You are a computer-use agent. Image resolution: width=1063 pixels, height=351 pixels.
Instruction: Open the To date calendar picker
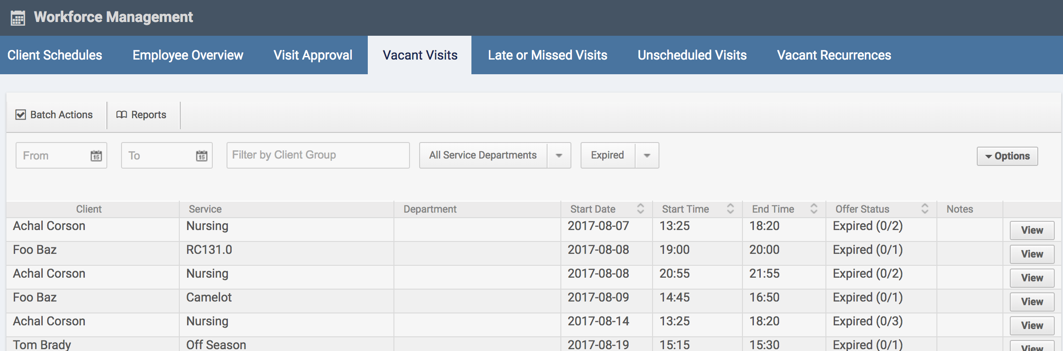coord(202,156)
